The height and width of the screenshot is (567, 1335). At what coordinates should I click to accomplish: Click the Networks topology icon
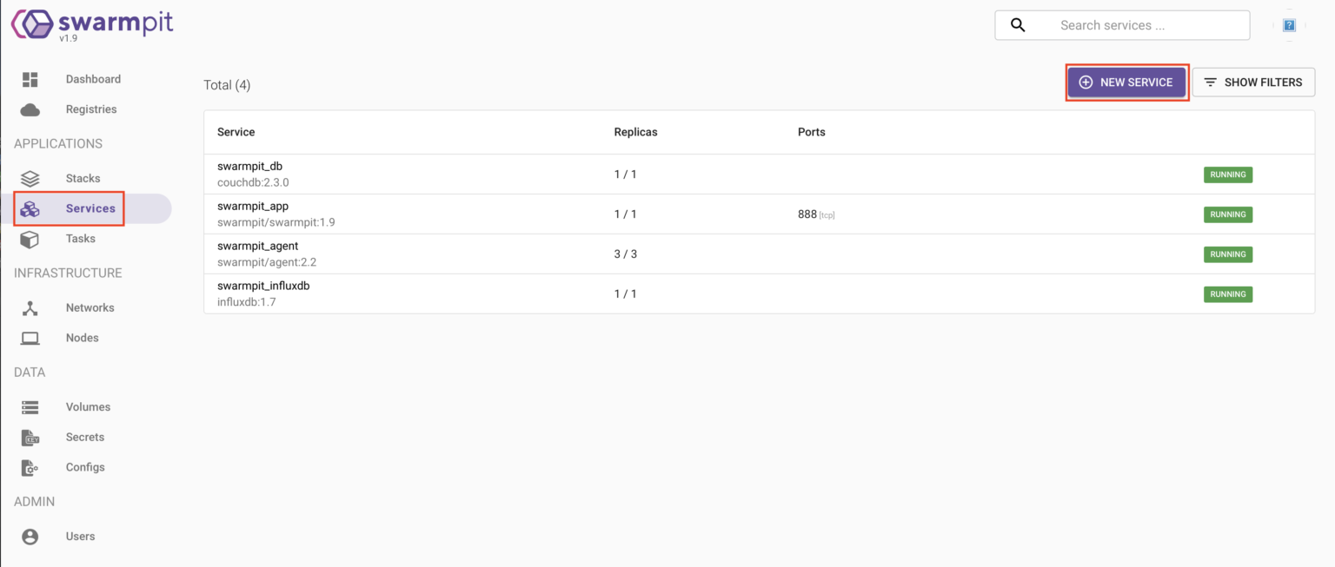[30, 308]
